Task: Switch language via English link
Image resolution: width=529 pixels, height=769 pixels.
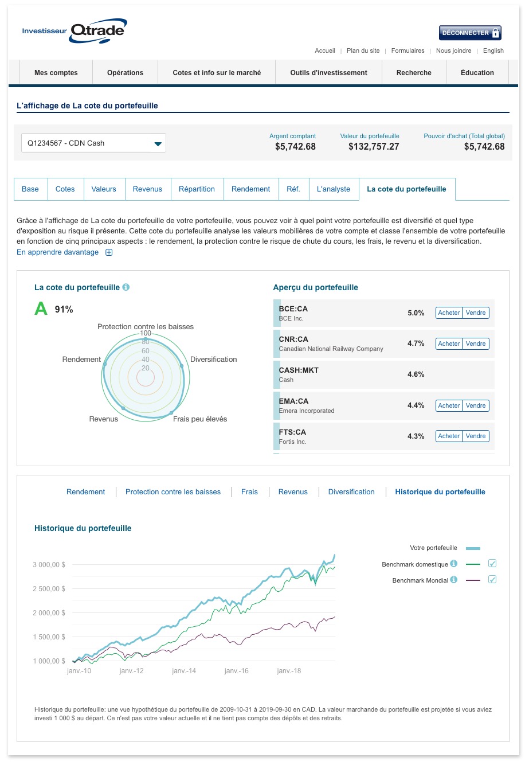Action: point(493,50)
